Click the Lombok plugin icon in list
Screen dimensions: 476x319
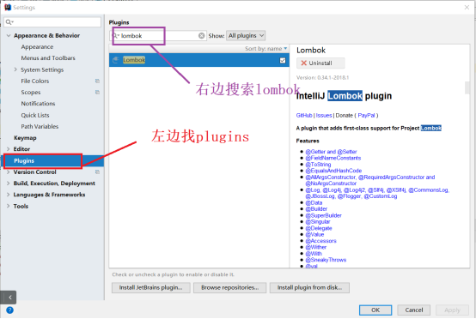coord(116,60)
